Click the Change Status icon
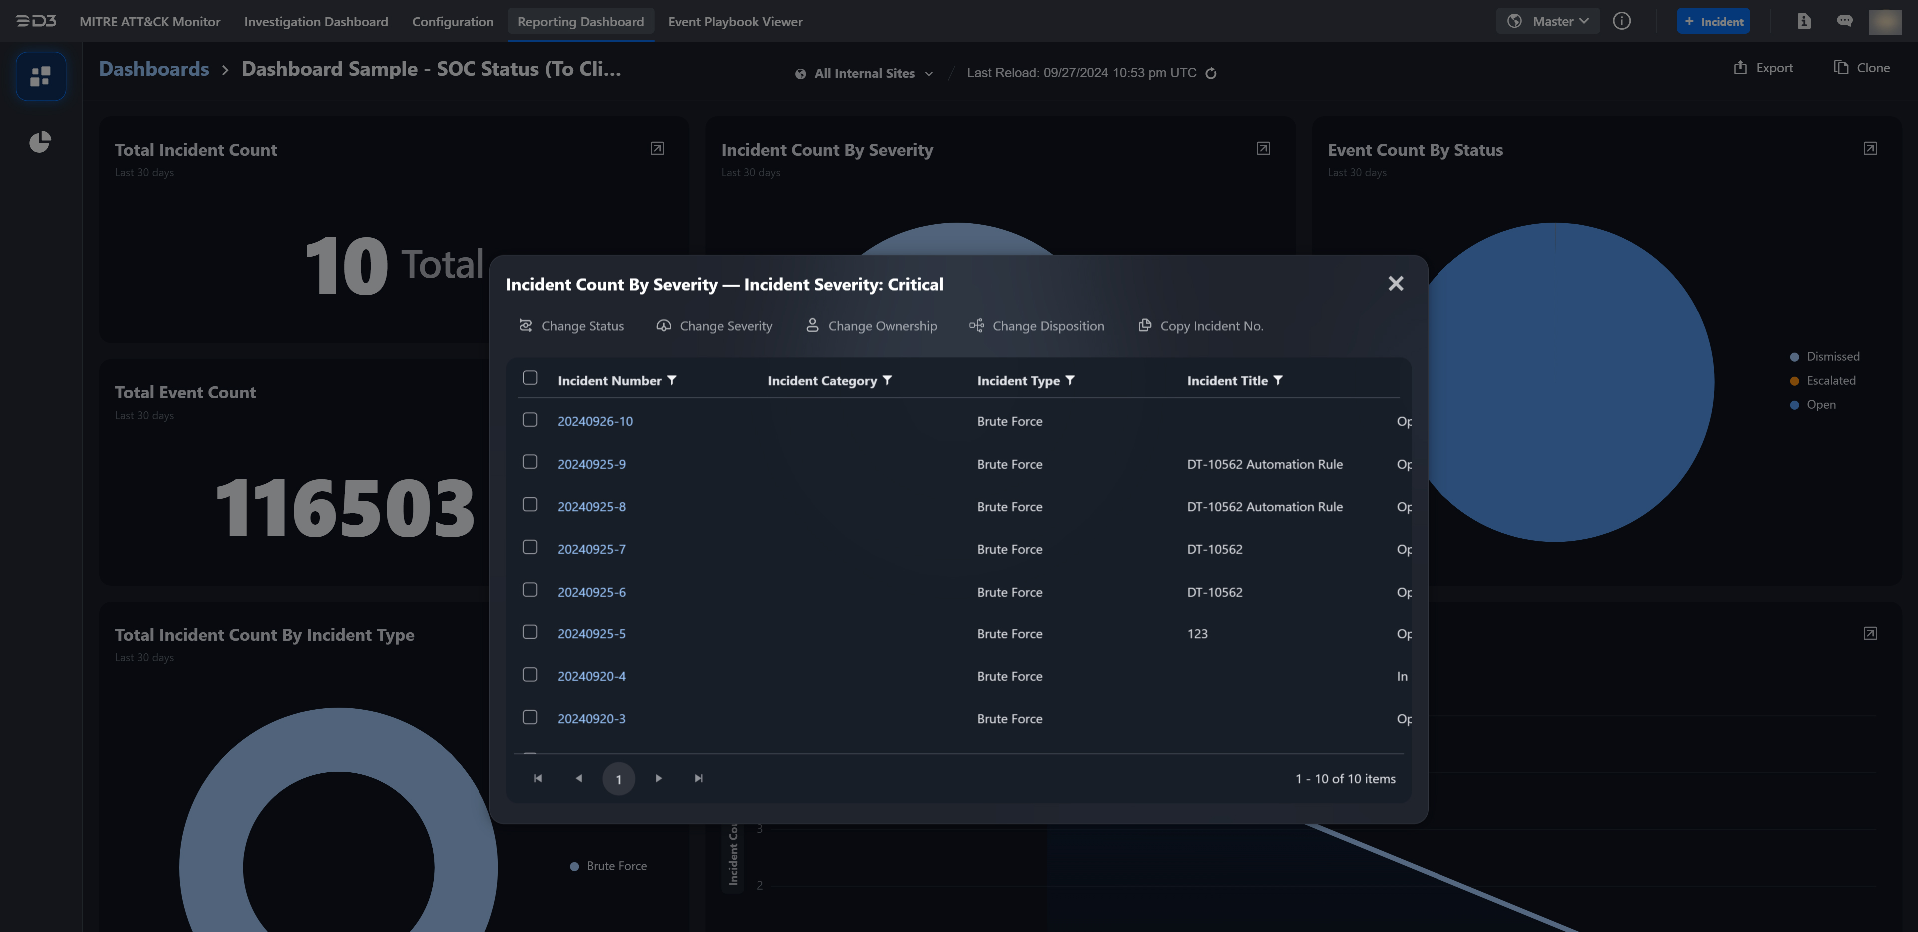This screenshot has width=1918, height=932. click(525, 325)
